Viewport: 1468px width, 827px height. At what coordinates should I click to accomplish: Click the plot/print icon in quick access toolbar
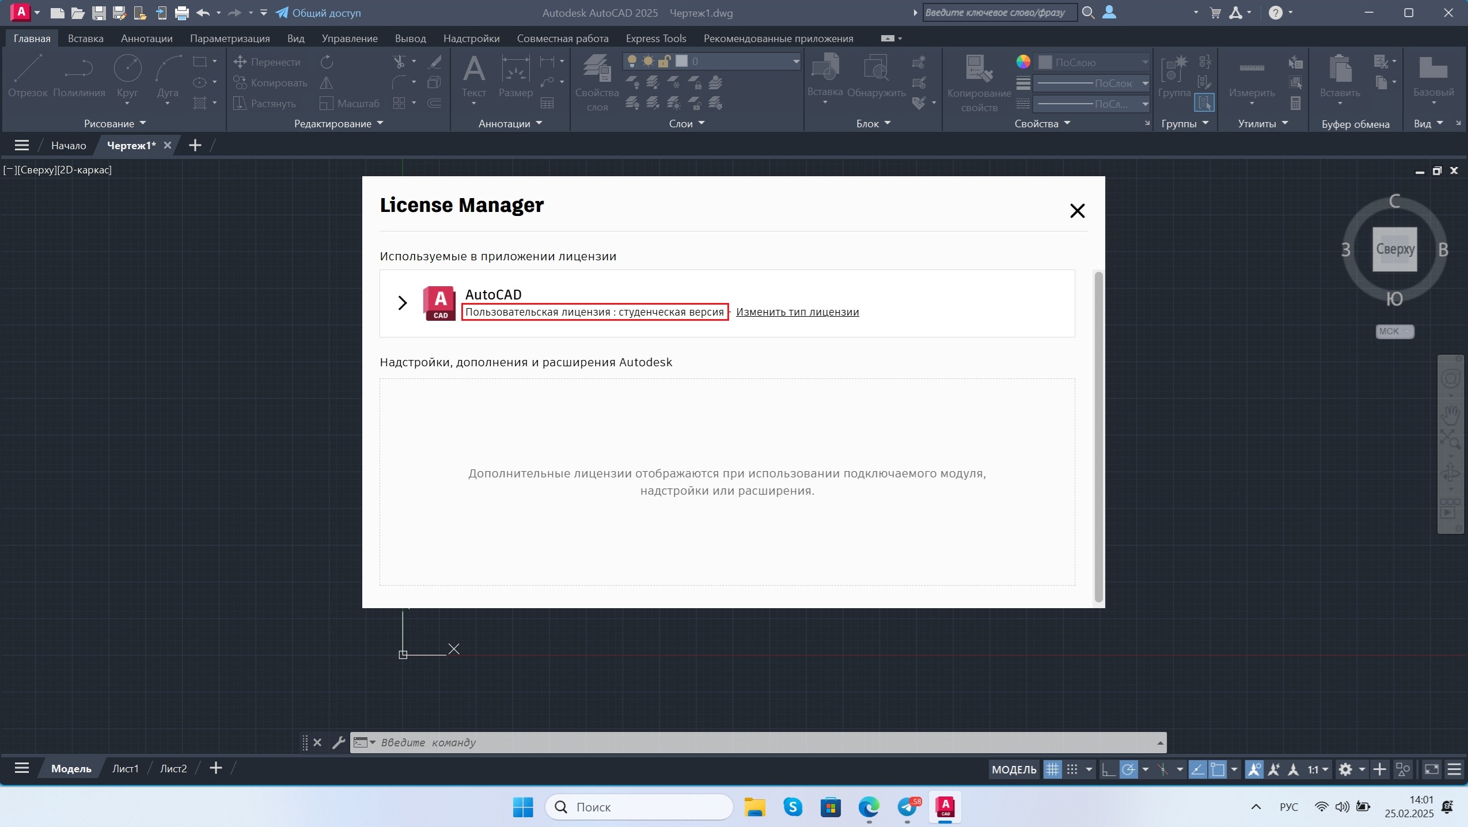182,13
